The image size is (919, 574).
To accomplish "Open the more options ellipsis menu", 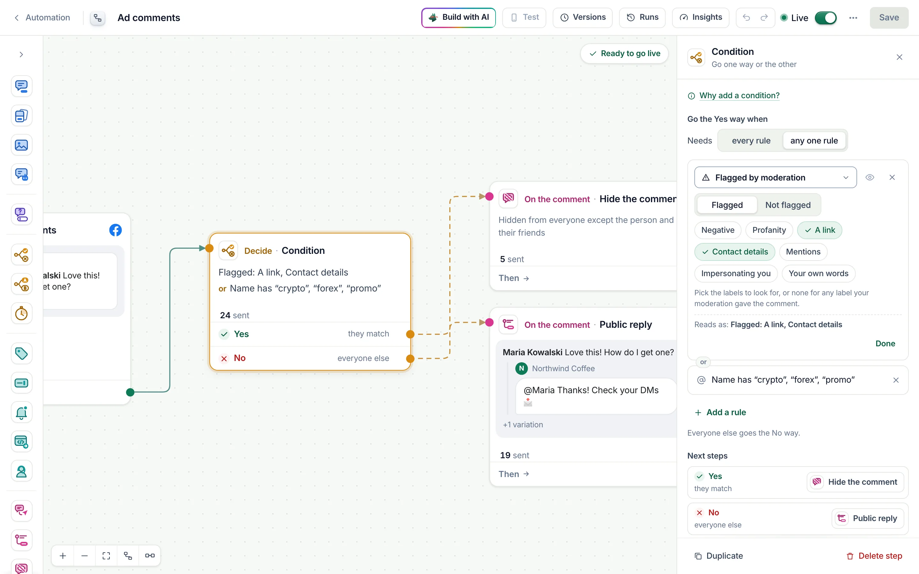I will 853,18.
